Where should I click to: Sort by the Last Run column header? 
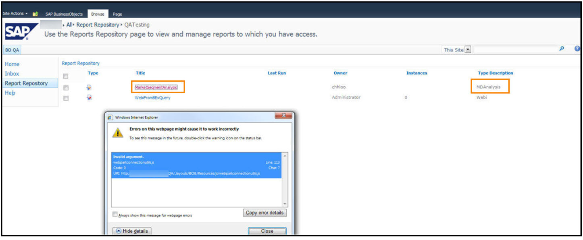click(277, 73)
